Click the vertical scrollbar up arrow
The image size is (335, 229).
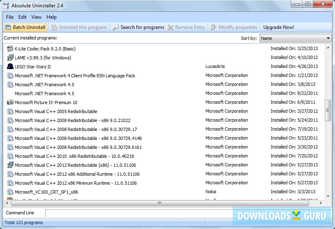pyautogui.click(x=328, y=48)
